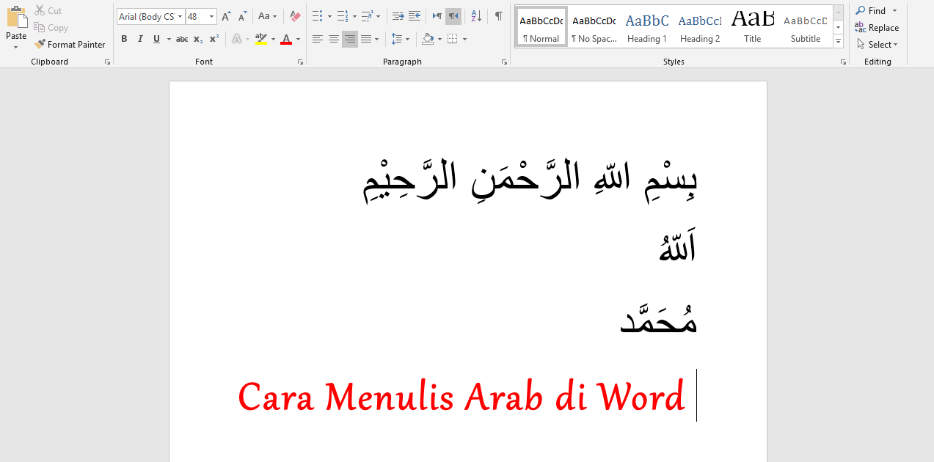This screenshot has height=462, width=934.
Task: Toggle right-to-left text direction
Action: tap(453, 16)
